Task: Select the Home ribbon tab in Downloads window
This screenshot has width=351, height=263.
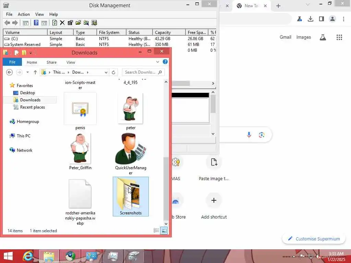Action: tap(32, 62)
